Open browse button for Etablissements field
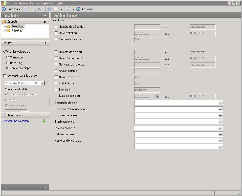 [220, 122]
